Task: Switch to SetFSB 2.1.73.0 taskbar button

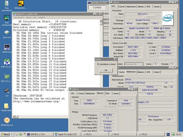Action: (40, 134)
